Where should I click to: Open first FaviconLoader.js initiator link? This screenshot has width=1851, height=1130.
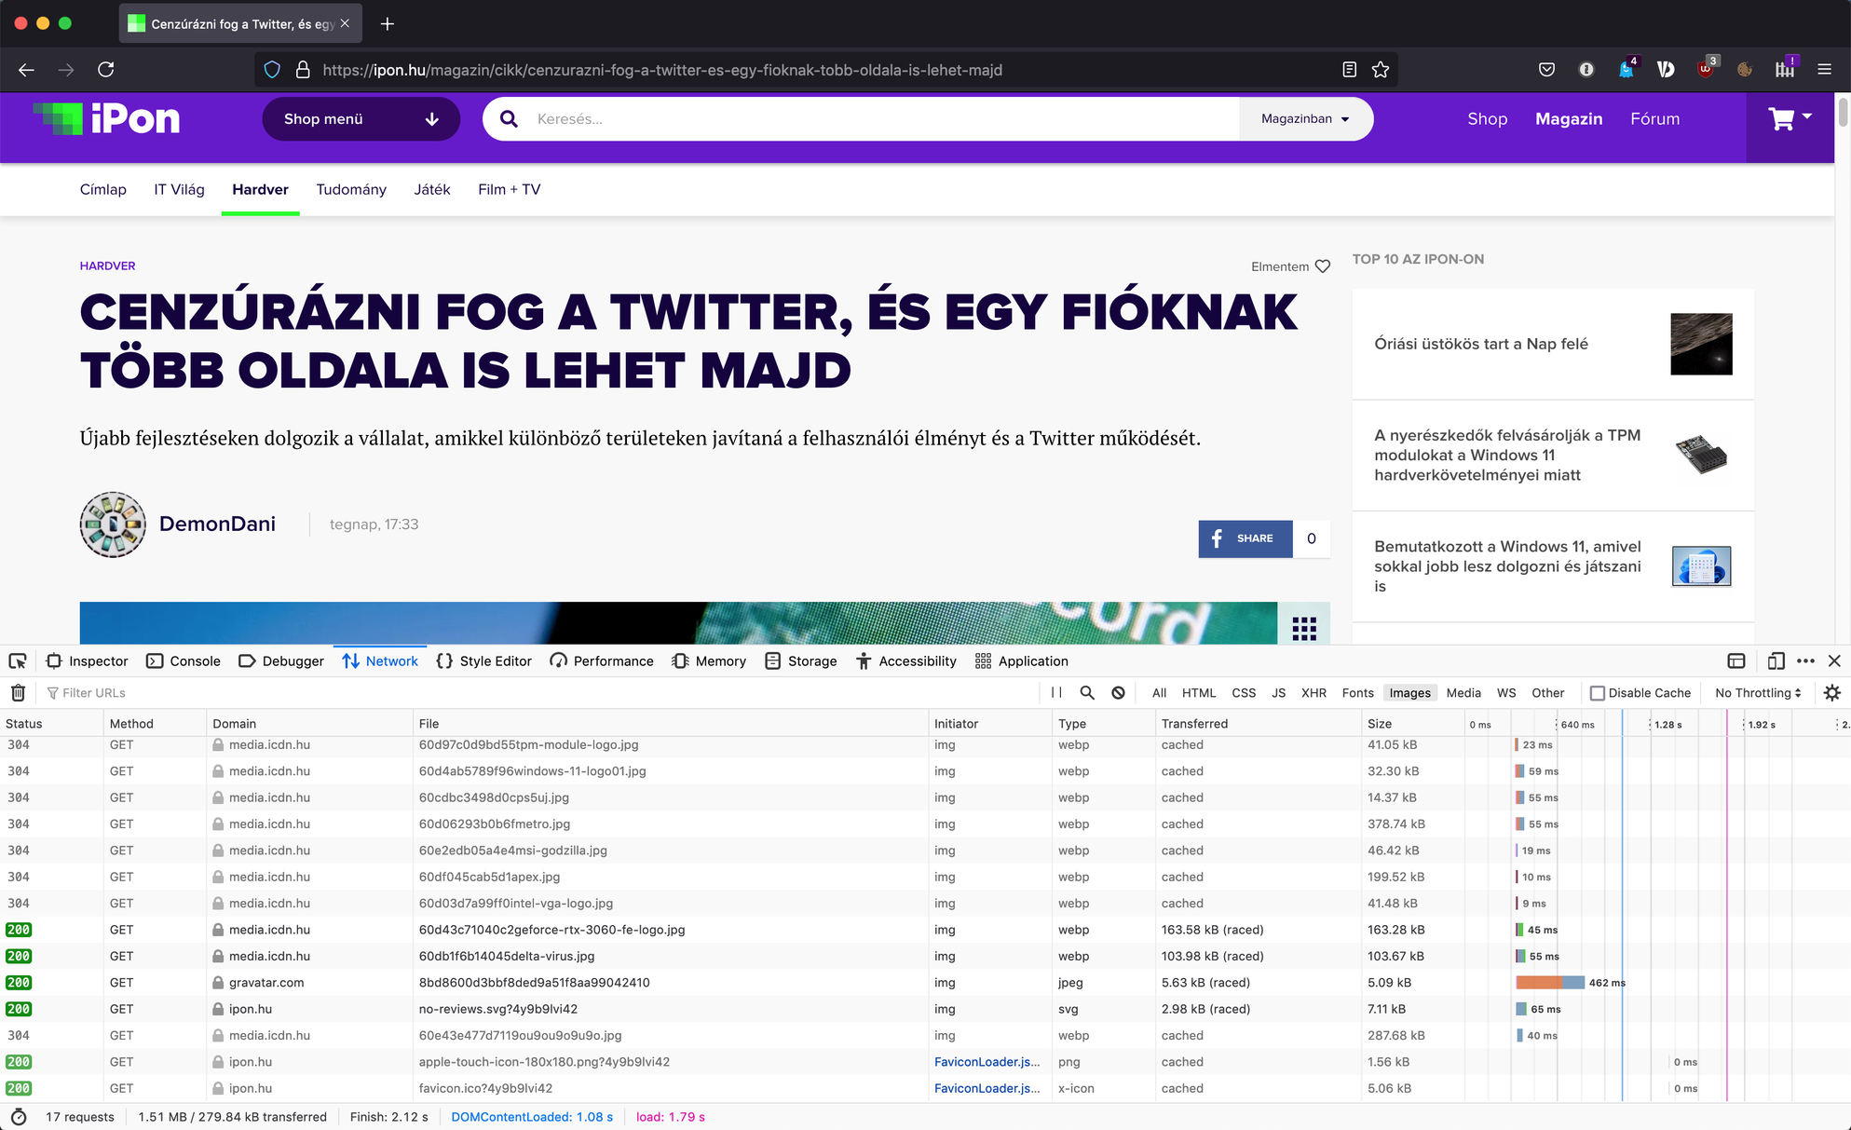(x=987, y=1062)
